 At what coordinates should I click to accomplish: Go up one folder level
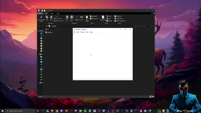pyautogui.click(x=47, y=26)
